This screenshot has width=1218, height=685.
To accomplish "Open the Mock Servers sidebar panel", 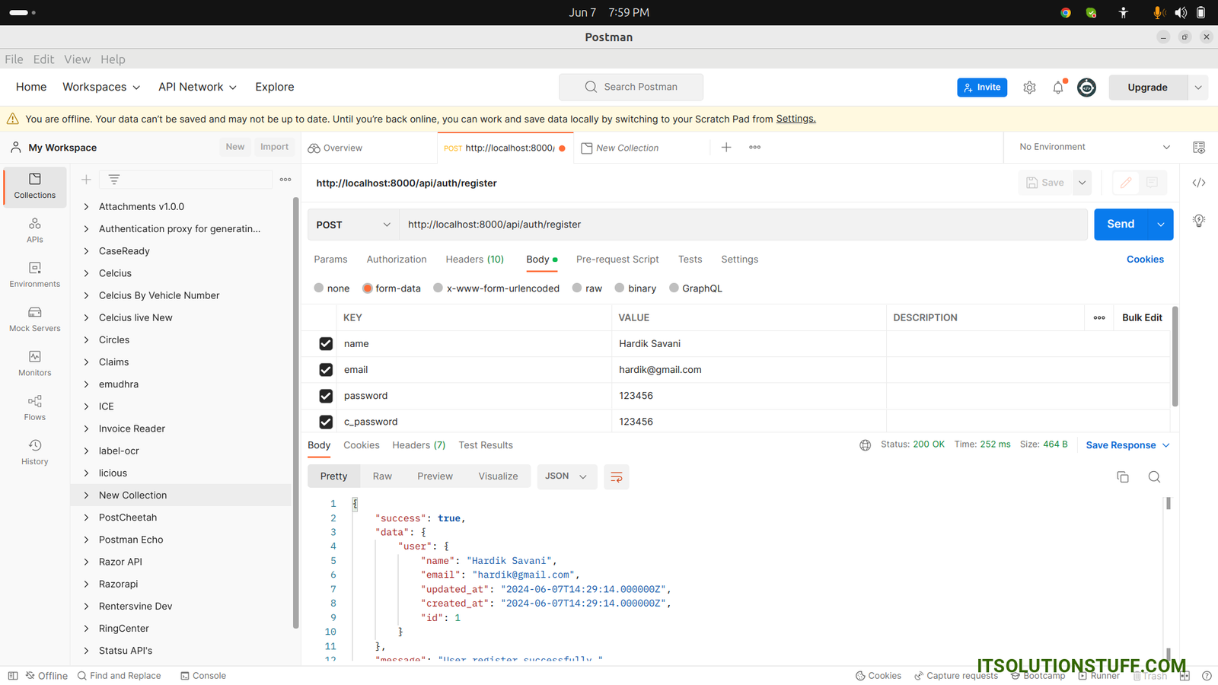I will click(34, 319).
